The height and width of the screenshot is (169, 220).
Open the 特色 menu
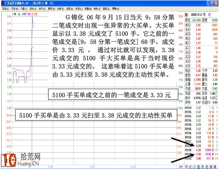click(97, 9)
